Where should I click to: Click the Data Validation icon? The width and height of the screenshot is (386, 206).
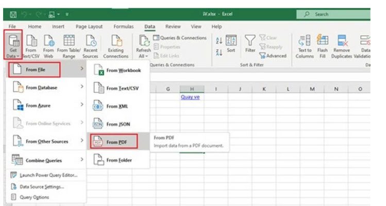363,46
